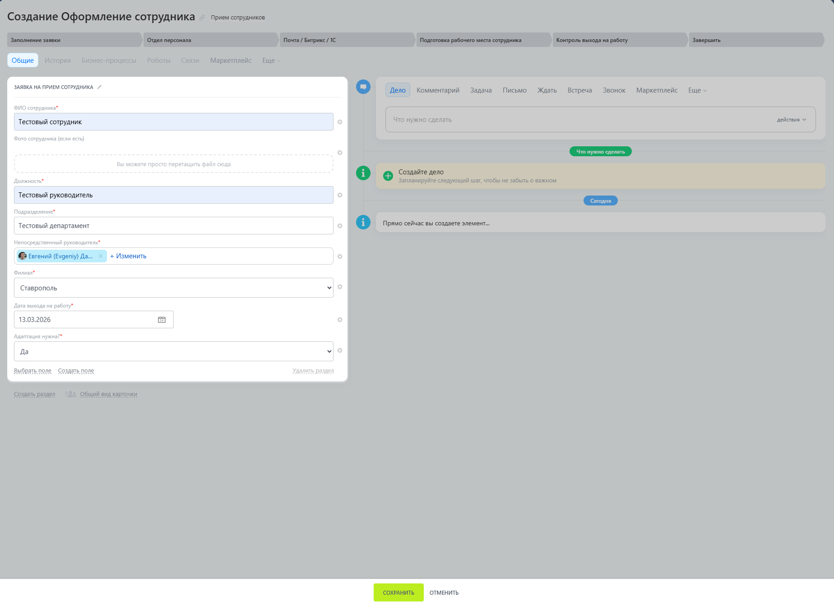
Task: Focus the Подразделение input field
Action: point(174,226)
